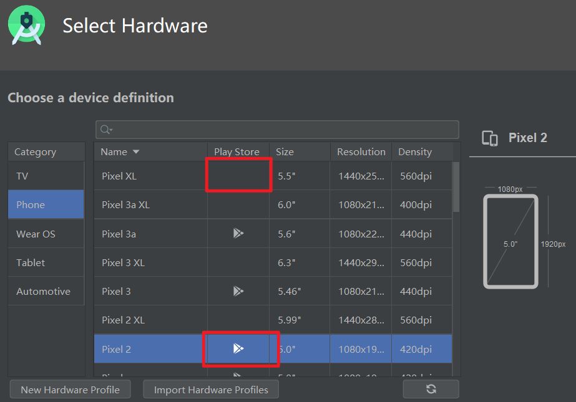The image size is (576, 402).
Task: Sort devices using the Name arrow
Action: pyautogui.click(x=136, y=152)
